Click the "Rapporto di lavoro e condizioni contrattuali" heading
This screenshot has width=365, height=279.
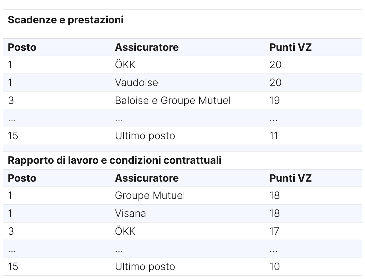[115, 160]
